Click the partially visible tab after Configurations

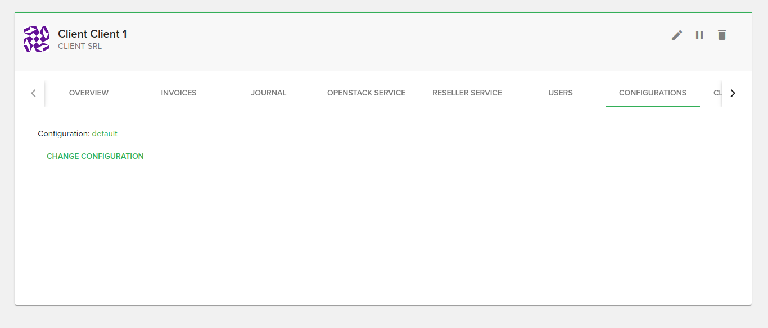(x=717, y=93)
